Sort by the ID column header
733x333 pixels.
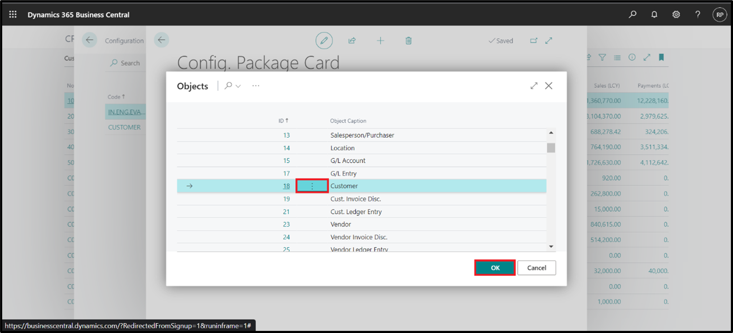(x=283, y=121)
